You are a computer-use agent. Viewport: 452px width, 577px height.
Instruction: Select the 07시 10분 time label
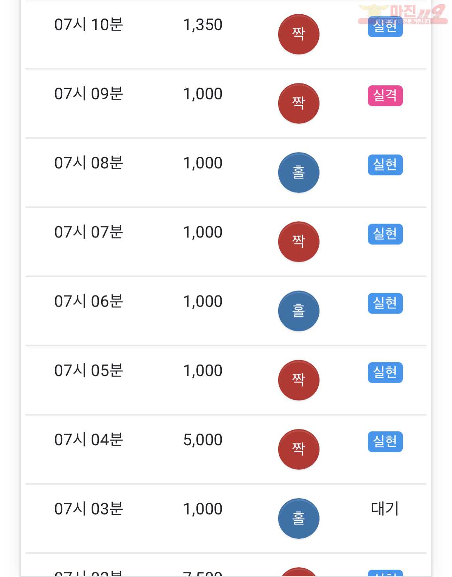coord(88,25)
